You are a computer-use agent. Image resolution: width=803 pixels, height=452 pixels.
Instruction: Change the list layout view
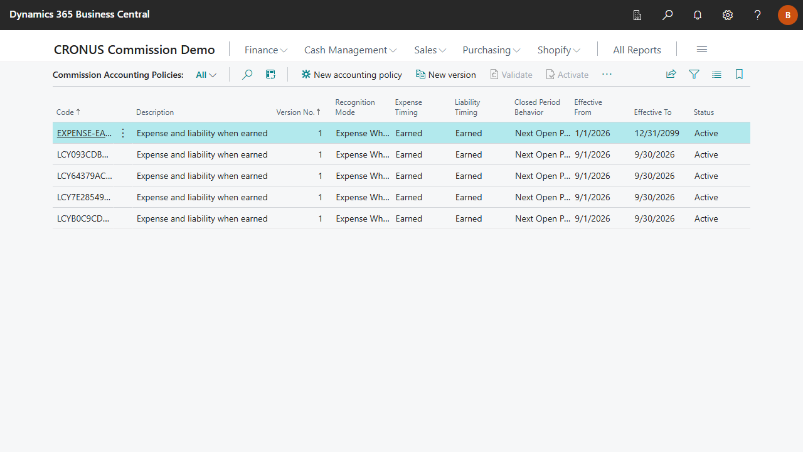(716, 75)
